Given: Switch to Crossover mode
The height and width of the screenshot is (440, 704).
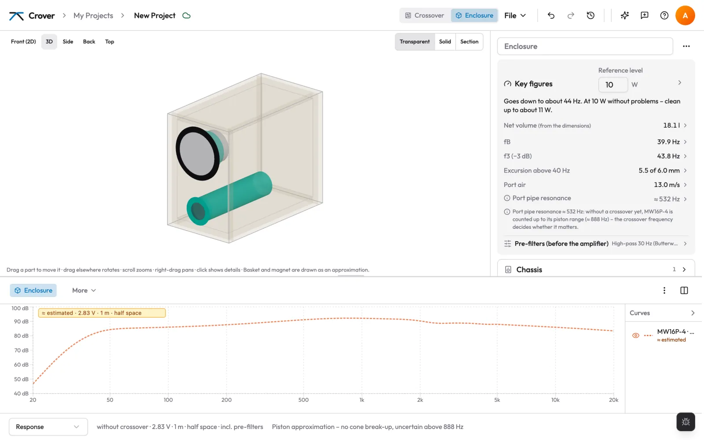Looking at the screenshot, I should (425, 15).
